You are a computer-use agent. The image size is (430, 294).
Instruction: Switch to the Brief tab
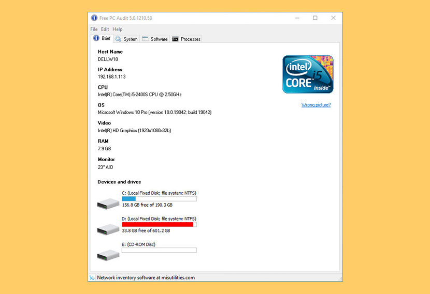coord(102,39)
